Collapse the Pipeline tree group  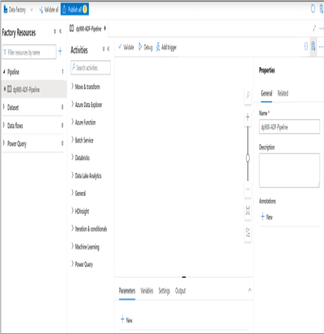[4, 72]
